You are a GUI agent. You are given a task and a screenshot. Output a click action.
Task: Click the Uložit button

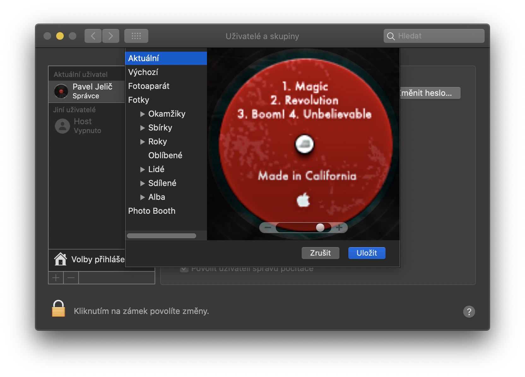[x=367, y=253]
